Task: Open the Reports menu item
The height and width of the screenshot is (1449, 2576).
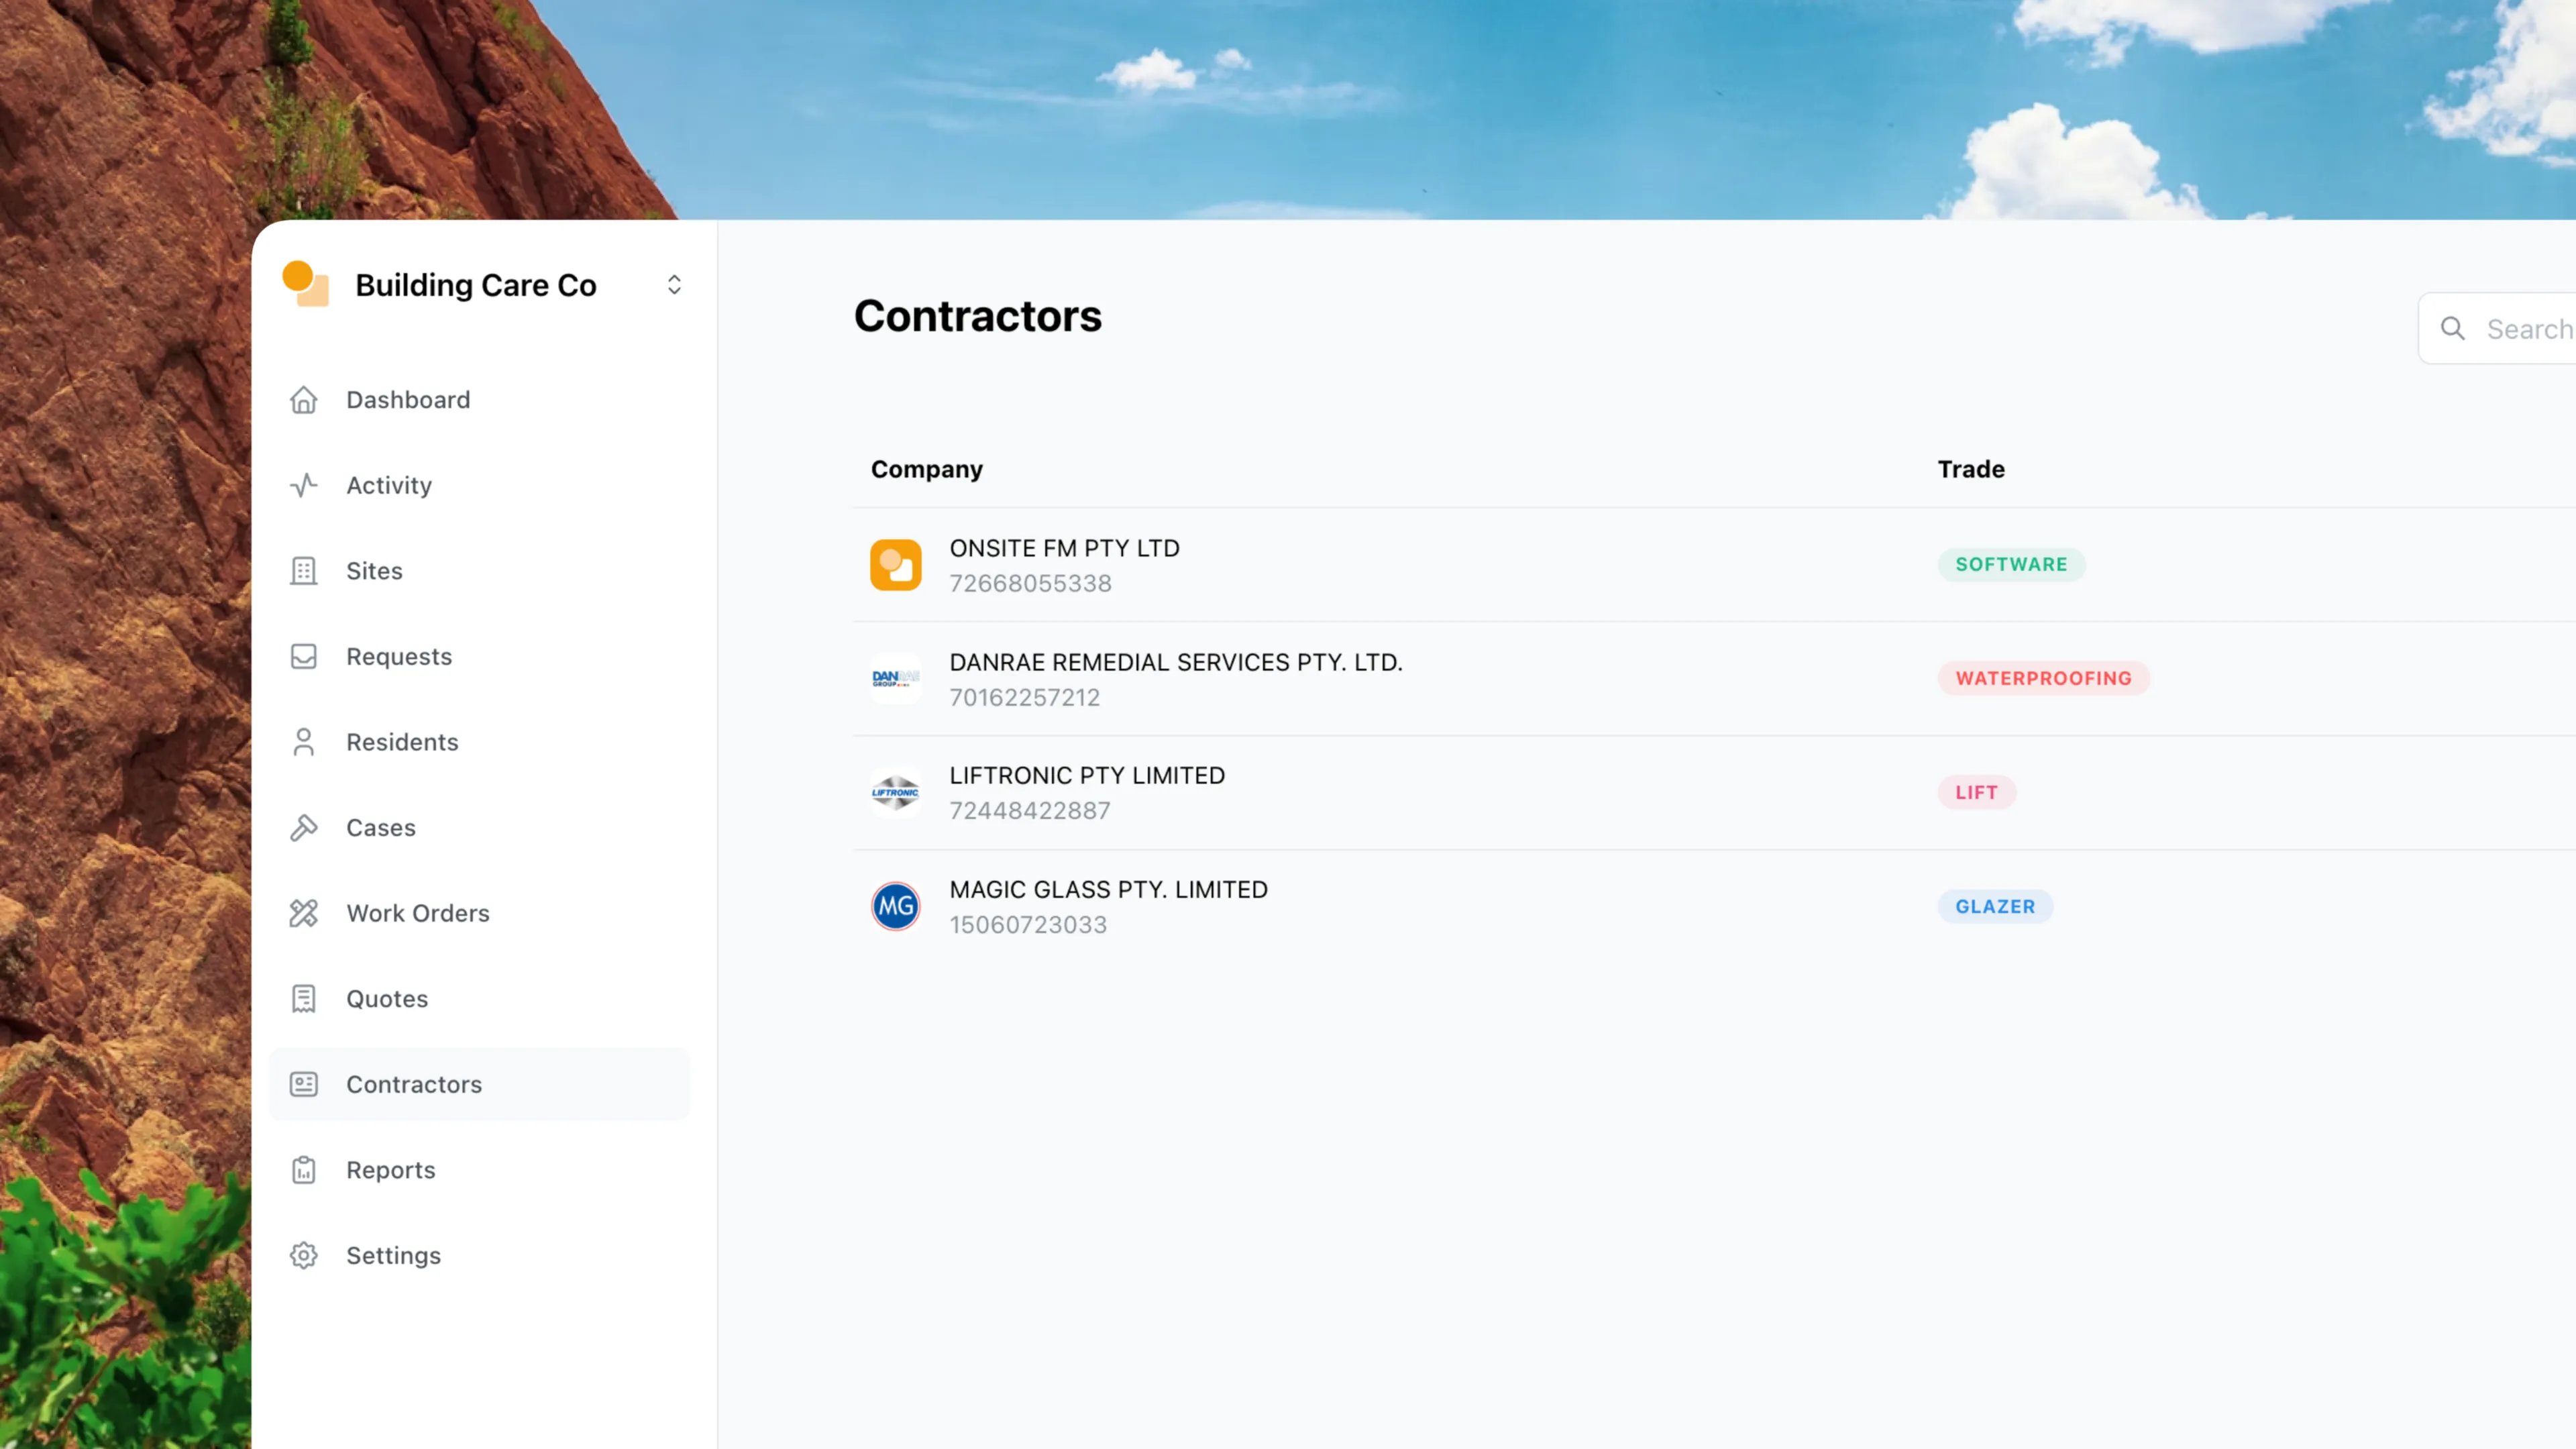Action: tap(390, 1170)
